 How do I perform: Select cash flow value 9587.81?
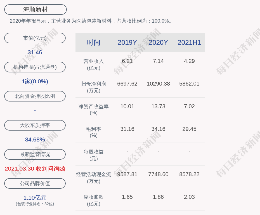127,174
